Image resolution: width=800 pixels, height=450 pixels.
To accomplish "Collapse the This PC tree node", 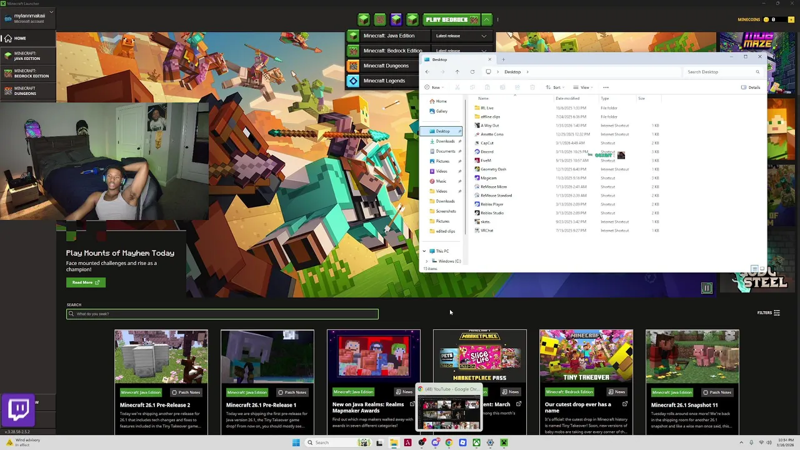I will (x=424, y=251).
